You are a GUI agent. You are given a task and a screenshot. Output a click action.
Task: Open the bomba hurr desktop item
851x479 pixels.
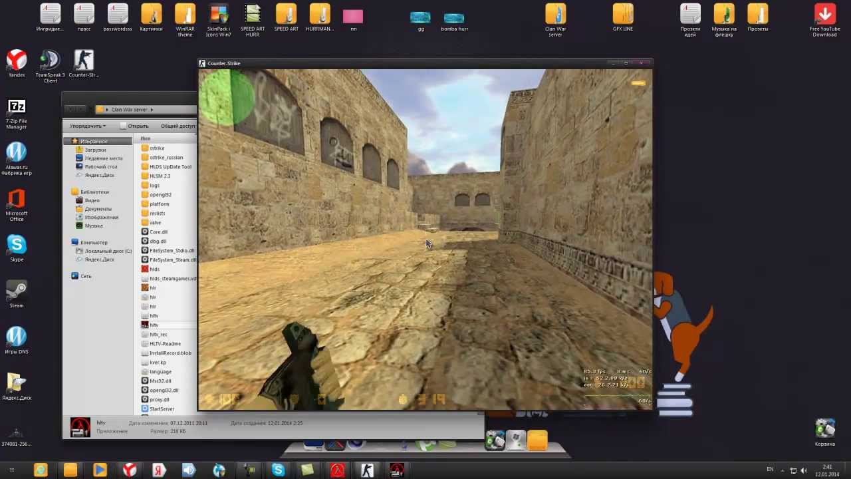pyautogui.click(x=454, y=21)
